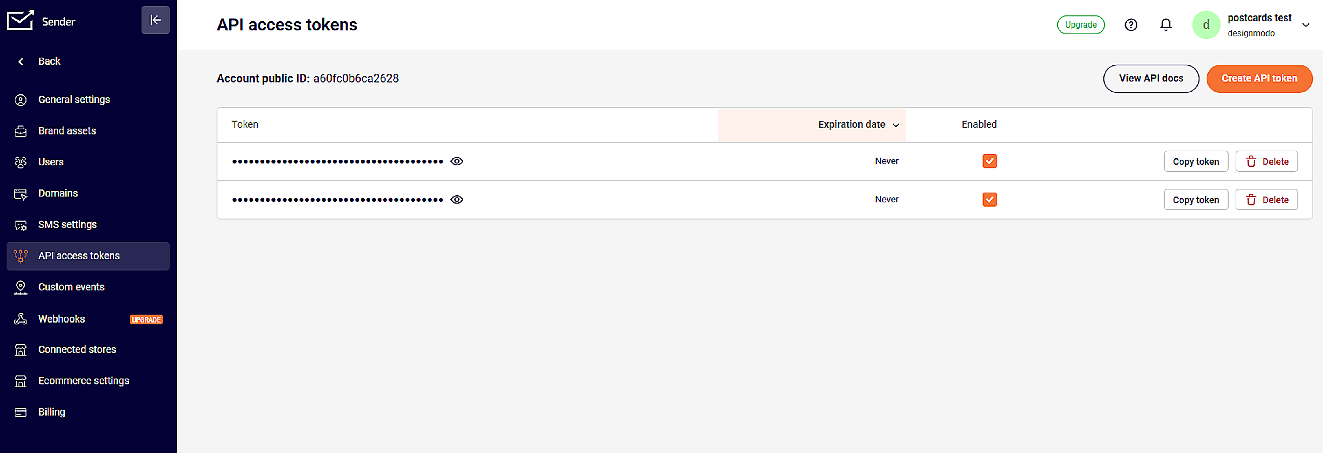Uncheck the second token's Enabled checkbox
1323x453 pixels.
989,200
